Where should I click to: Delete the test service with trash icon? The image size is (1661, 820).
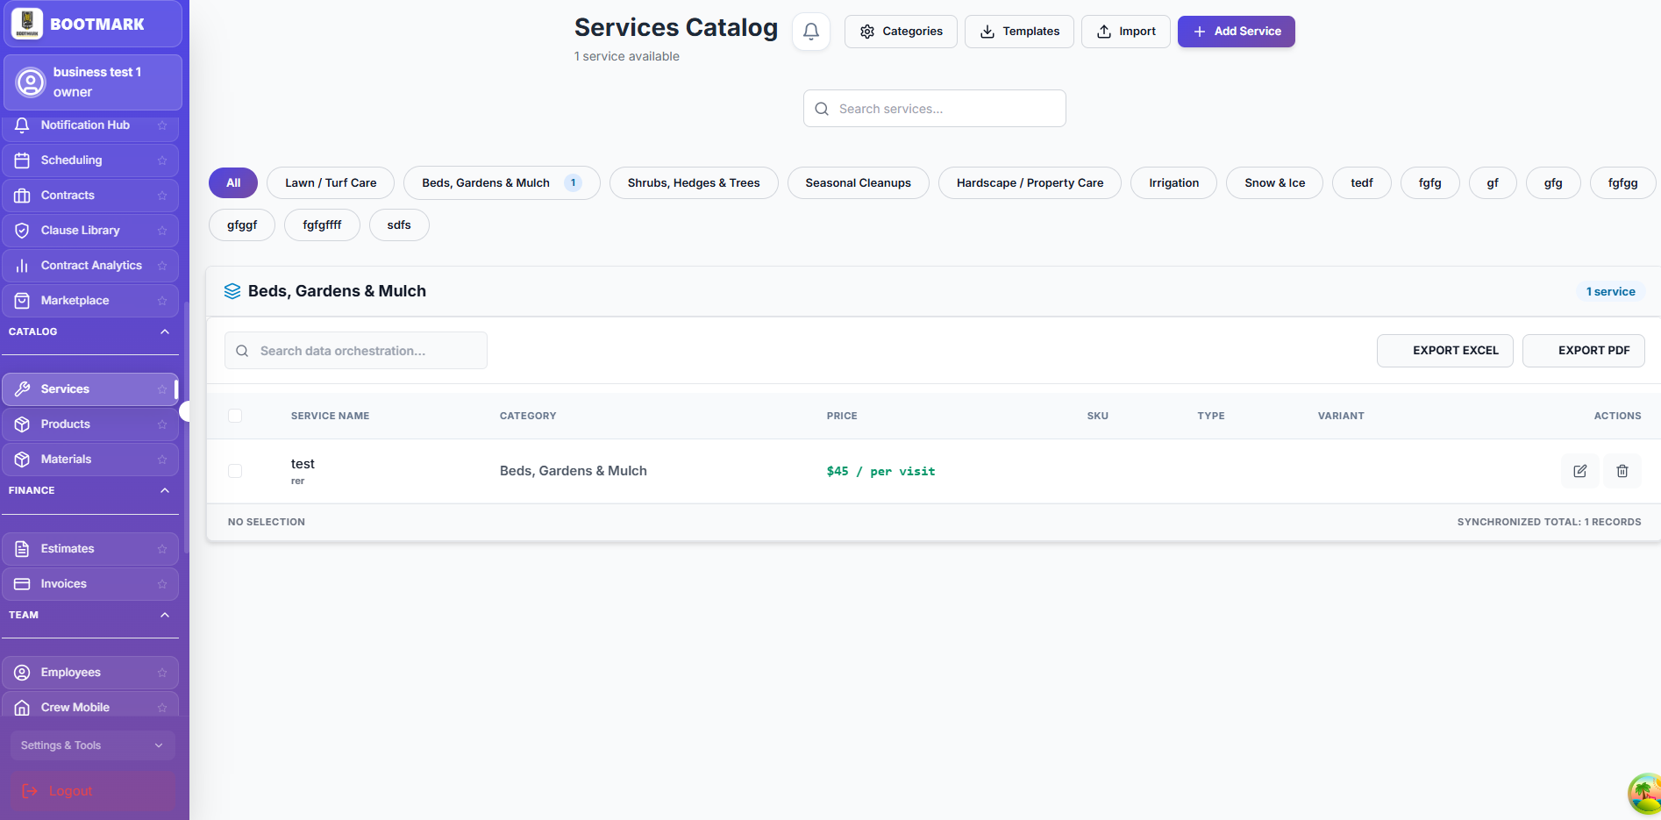coord(1622,471)
